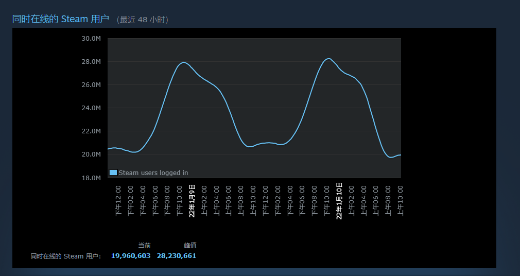Click the 'Steam users logged in' legend label

(x=153, y=173)
